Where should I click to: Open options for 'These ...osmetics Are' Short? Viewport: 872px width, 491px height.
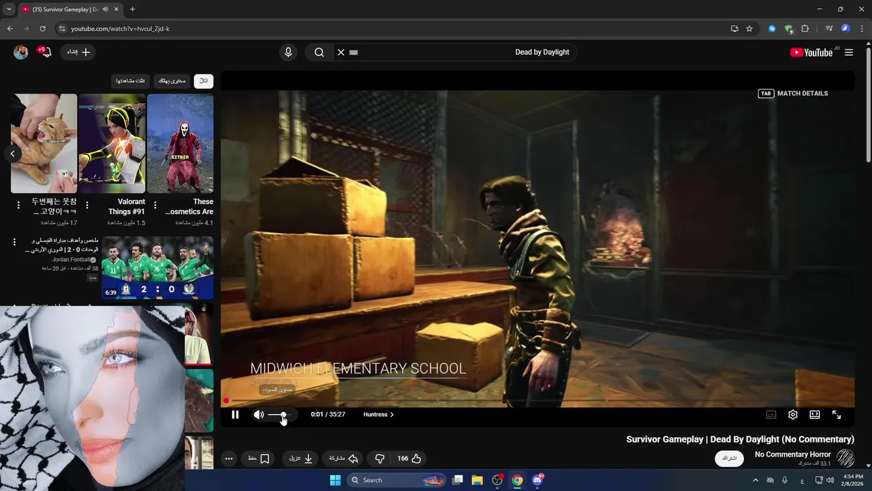[x=155, y=205]
